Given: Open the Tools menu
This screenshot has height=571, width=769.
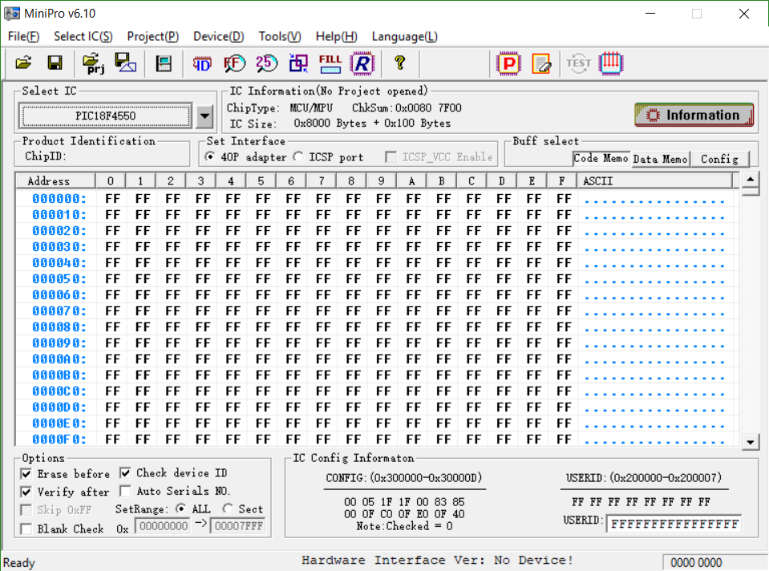Looking at the screenshot, I should click(x=280, y=37).
